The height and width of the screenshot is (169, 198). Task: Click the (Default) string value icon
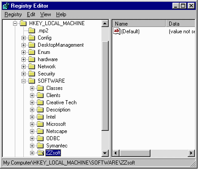[117, 31]
